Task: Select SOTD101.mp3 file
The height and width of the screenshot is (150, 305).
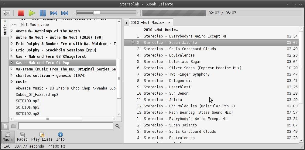Action: pos(28,107)
